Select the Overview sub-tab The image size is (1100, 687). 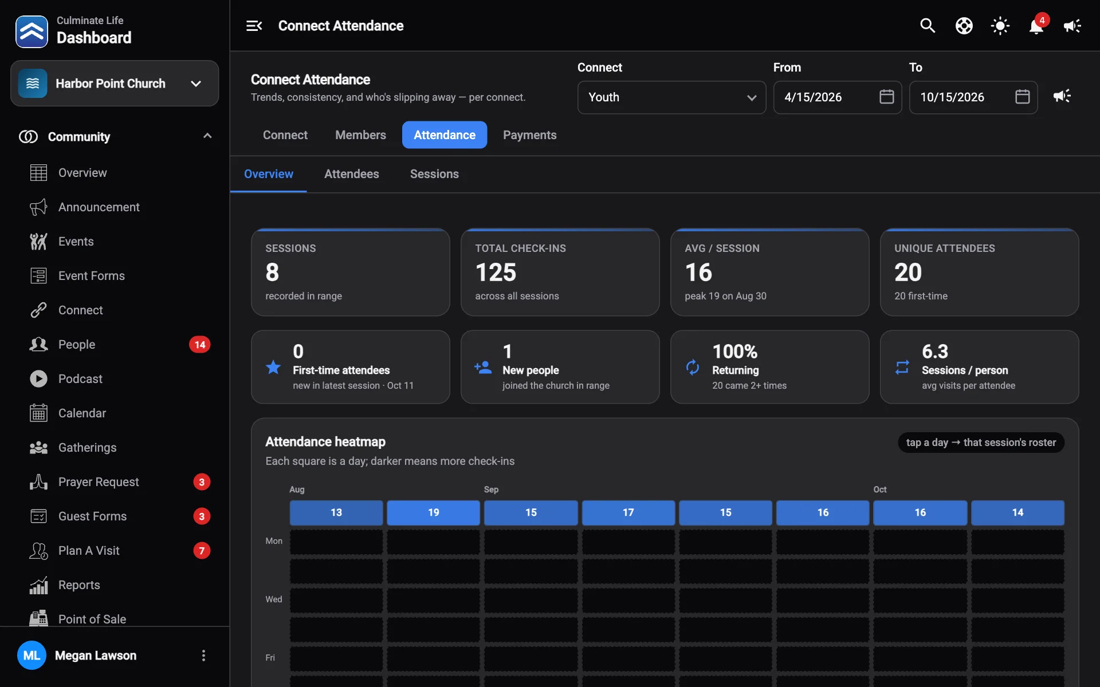268,174
